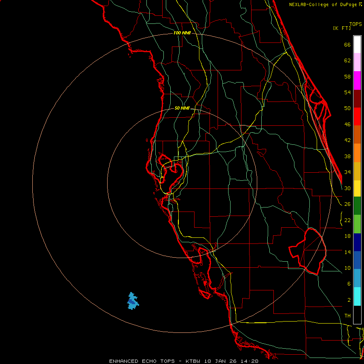This screenshot has height=364, width=364.
Task: Click the bright orange swatch on the scale
Action: [357, 153]
